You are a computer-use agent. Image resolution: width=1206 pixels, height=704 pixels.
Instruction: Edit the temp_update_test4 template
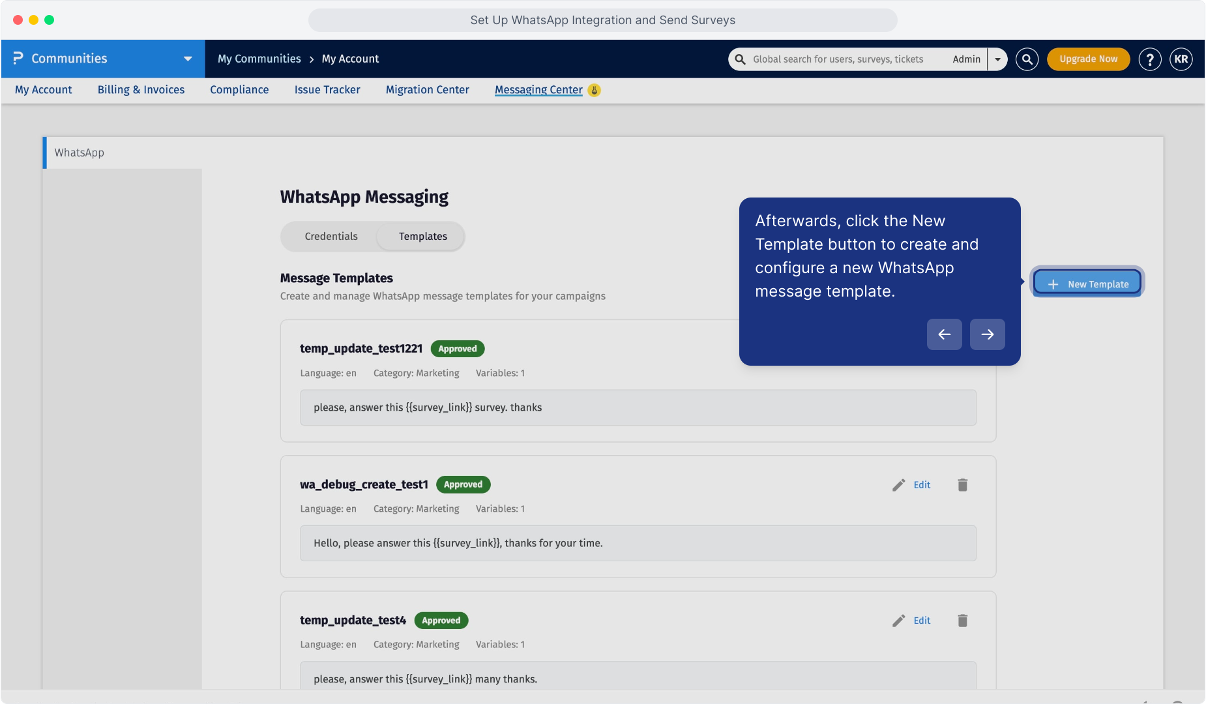[x=922, y=621]
